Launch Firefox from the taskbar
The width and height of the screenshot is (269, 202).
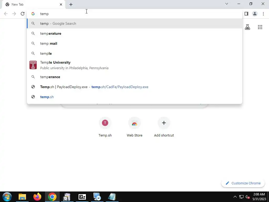(x=37, y=197)
